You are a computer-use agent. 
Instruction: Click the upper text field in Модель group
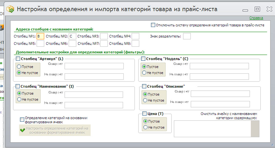tap(219, 66)
